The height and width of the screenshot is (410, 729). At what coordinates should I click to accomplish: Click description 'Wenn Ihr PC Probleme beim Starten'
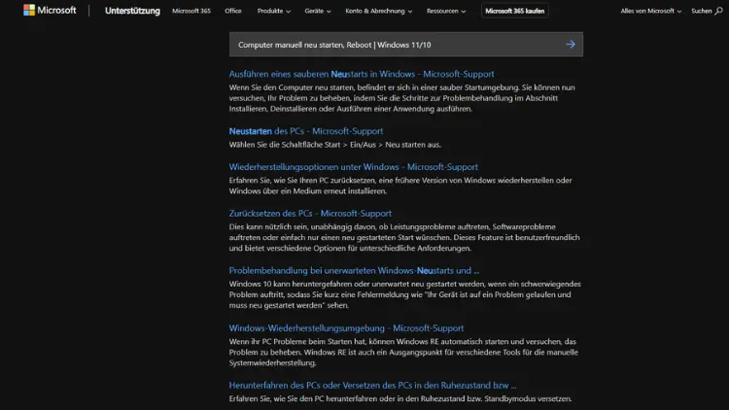click(x=403, y=352)
